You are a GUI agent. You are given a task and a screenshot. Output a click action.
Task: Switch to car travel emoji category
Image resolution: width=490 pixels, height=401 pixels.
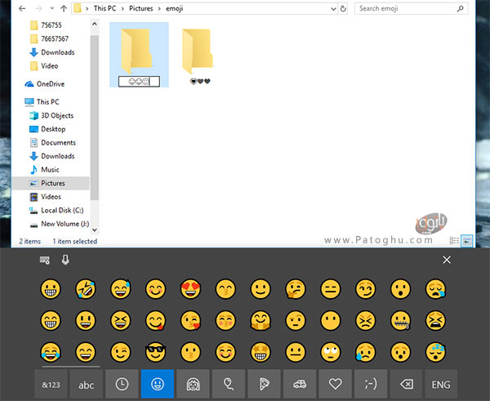point(300,384)
